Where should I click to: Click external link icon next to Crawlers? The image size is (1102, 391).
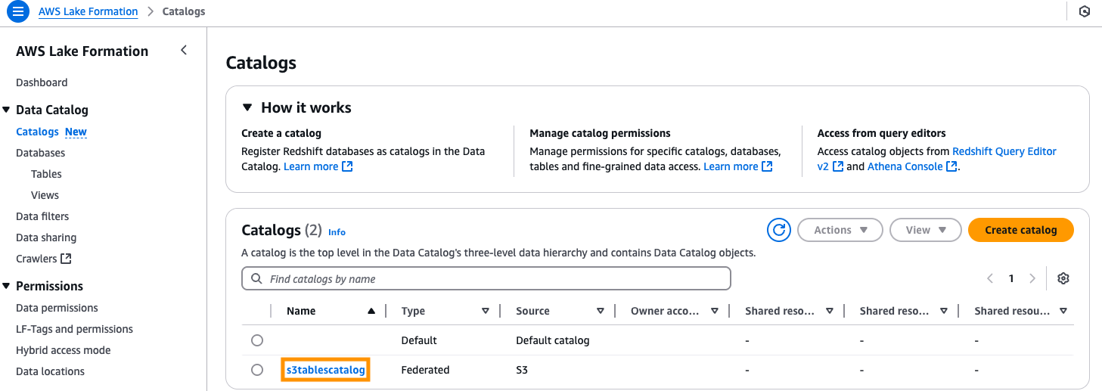coord(66,259)
